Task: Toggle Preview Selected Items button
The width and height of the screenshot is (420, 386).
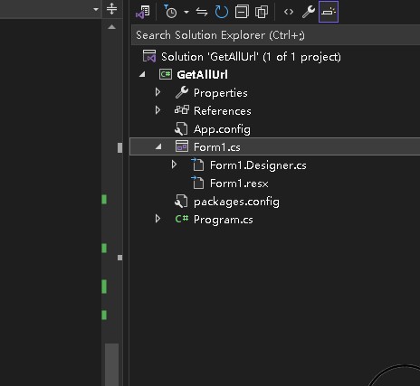Action: click(329, 12)
